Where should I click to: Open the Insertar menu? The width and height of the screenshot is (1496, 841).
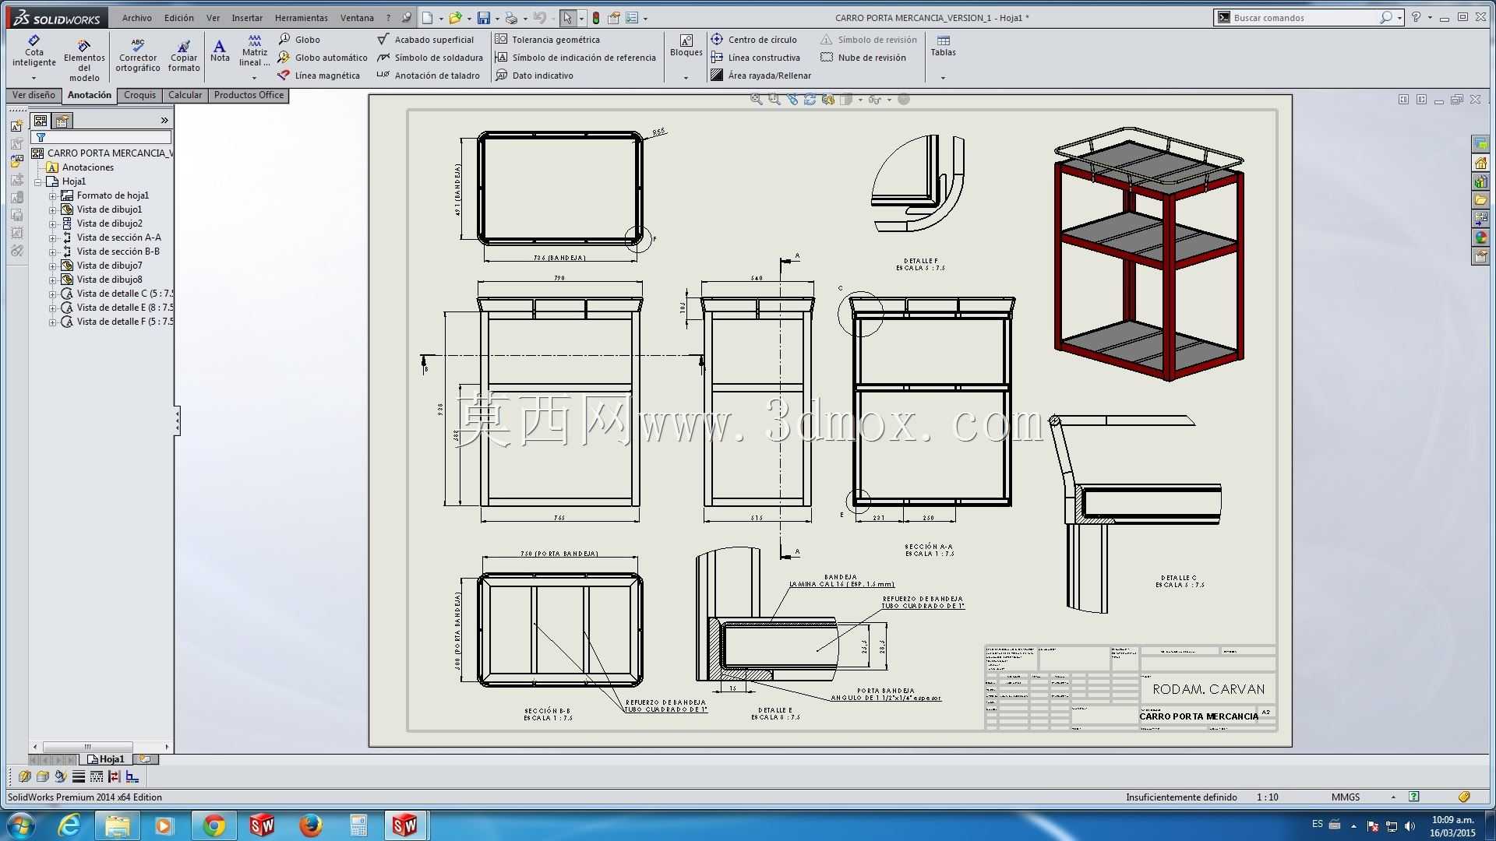[x=247, y=18]
